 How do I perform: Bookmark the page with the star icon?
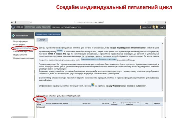[145, 22]
